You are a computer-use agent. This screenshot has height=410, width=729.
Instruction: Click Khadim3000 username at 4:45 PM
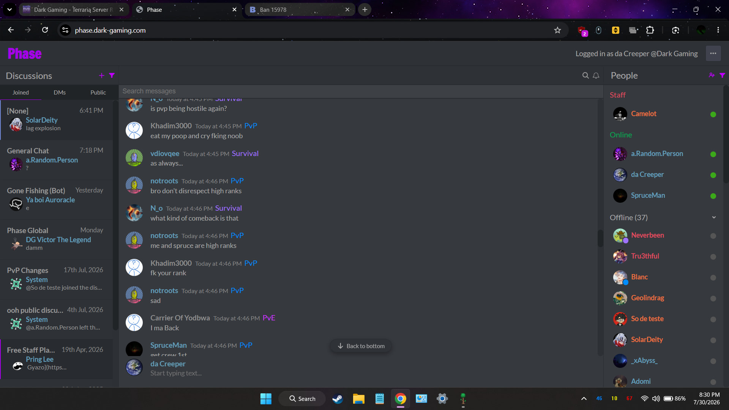(x=171, y=126)
